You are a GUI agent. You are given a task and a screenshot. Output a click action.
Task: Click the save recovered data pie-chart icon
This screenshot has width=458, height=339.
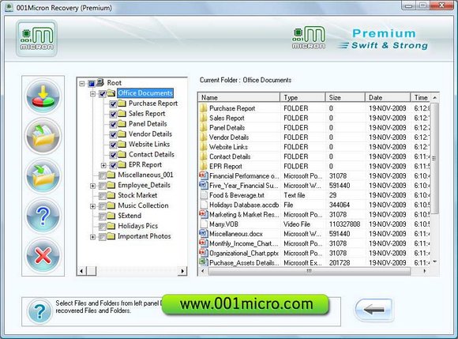43,96
